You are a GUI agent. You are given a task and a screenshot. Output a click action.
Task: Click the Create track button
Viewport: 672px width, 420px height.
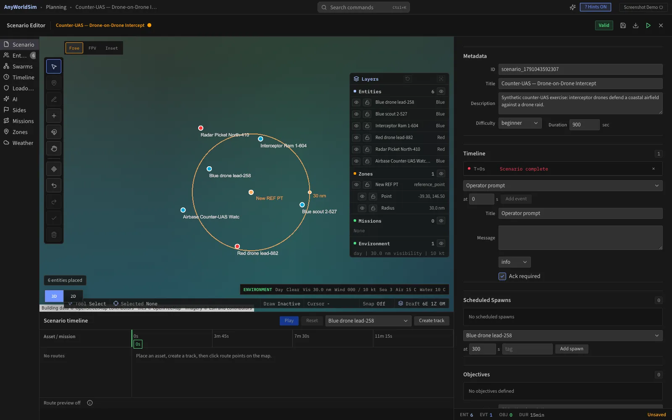432,321
